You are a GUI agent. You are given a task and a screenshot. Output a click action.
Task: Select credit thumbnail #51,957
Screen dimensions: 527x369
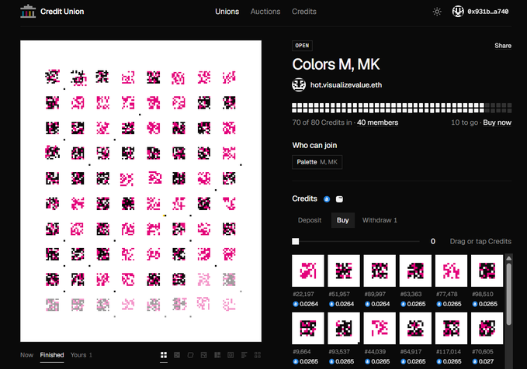tap(344, 271)
